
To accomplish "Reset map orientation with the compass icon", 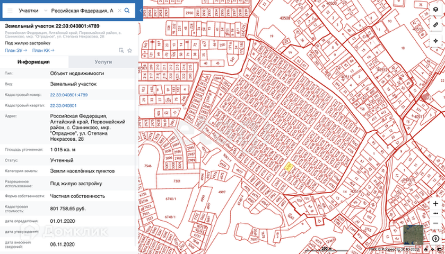I will 435,239.
